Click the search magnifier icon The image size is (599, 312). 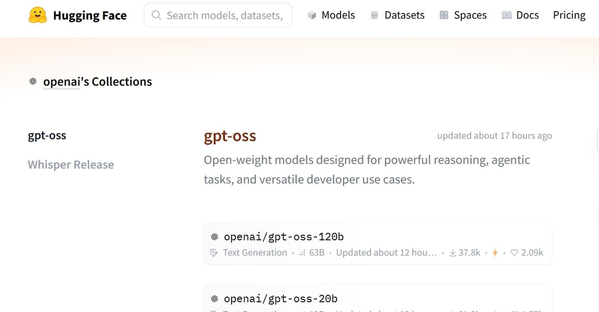(156, 15)
